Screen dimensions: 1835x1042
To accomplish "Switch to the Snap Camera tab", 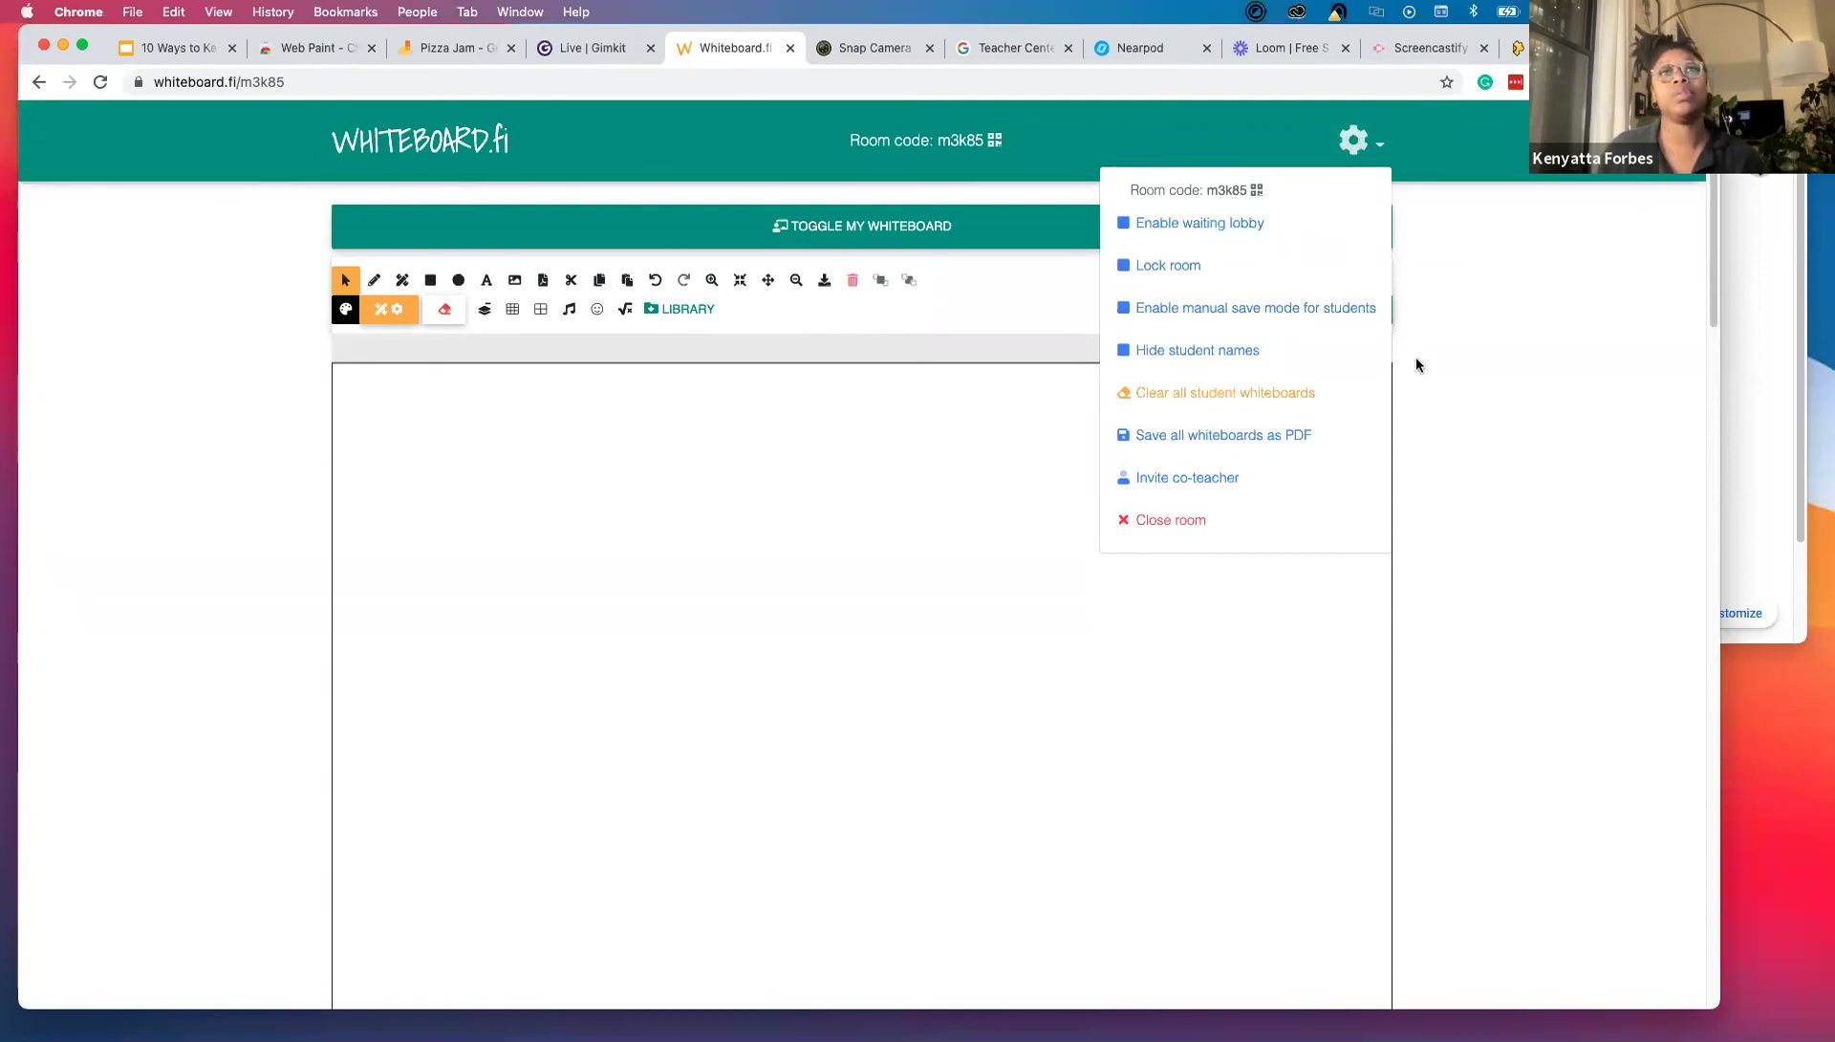I will pyautogui.click(x=874, y=48).
